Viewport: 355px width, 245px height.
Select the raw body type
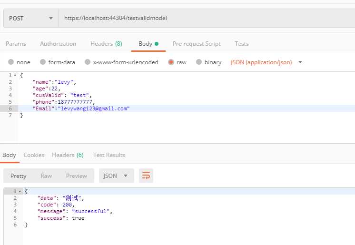tap(177, 62)
